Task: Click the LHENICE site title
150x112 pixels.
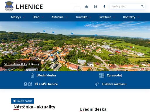Action: (x=29, y=7)
